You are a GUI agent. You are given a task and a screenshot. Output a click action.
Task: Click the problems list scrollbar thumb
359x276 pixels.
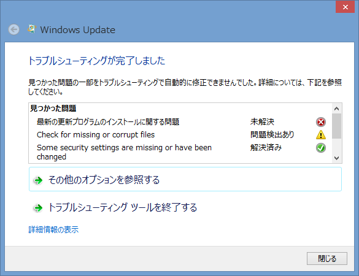pyautogui.click(x=336, y=126)
